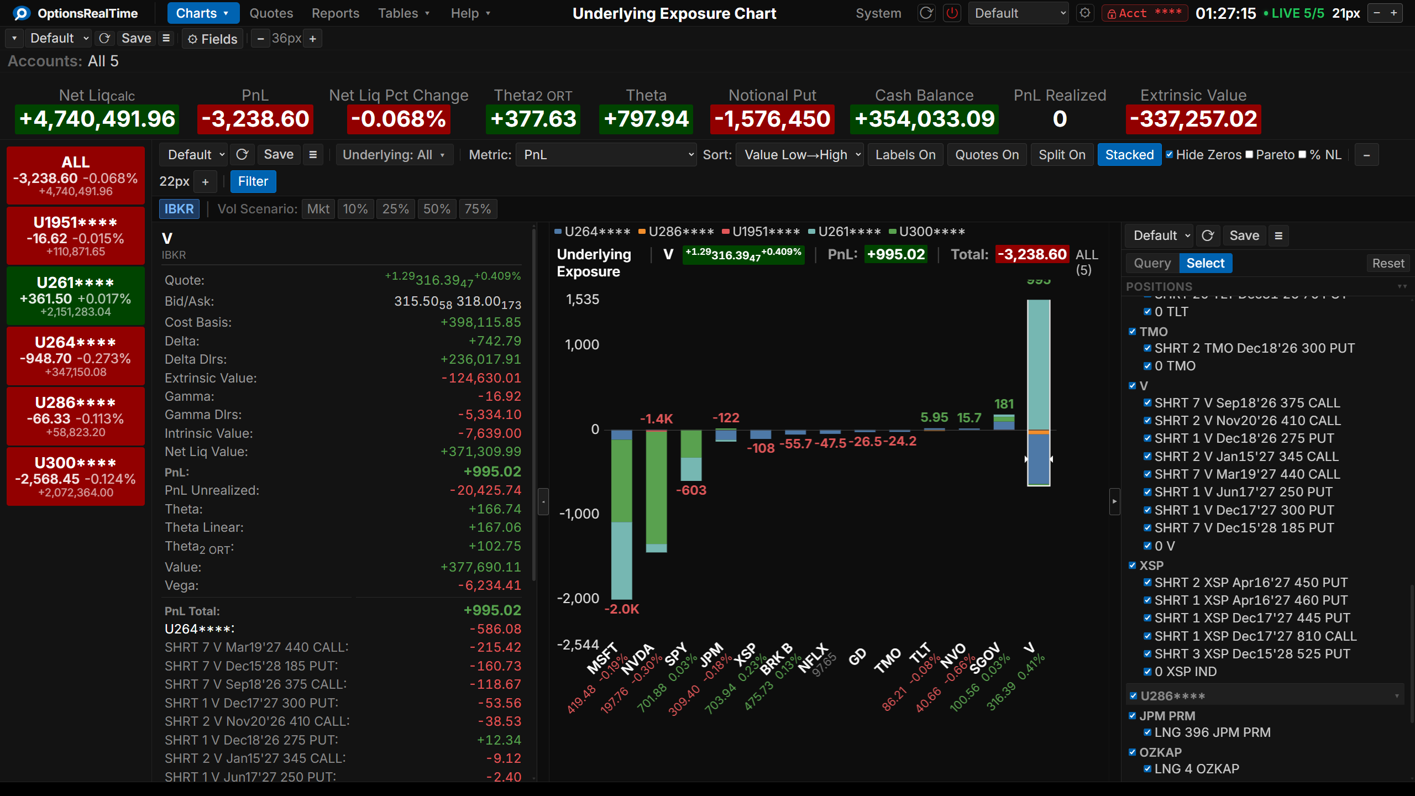Viewport: 1415px width, 796px height.
Task: Click the red power icon in top bar
Action: (952, 13)
